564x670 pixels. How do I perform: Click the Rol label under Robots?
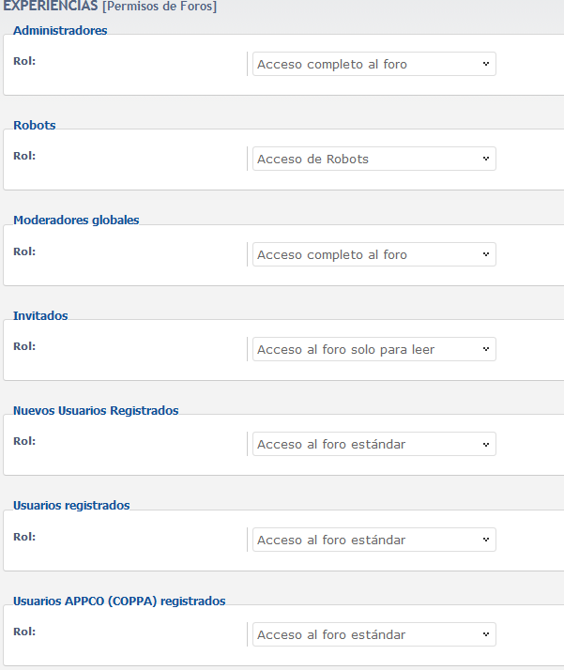click(24, 156)
